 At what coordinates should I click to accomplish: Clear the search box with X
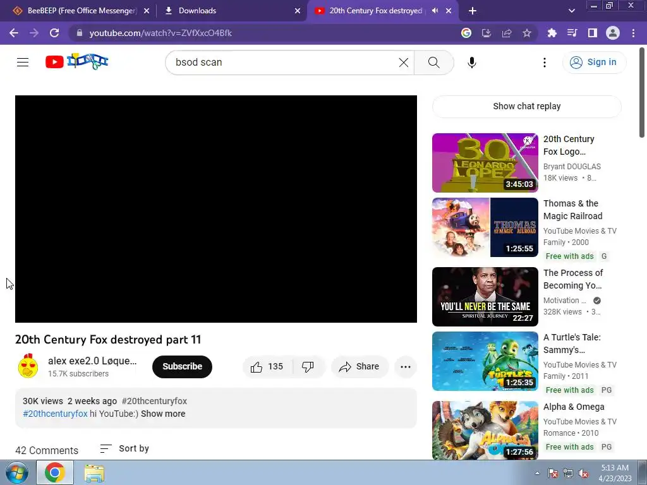[404, 63]
